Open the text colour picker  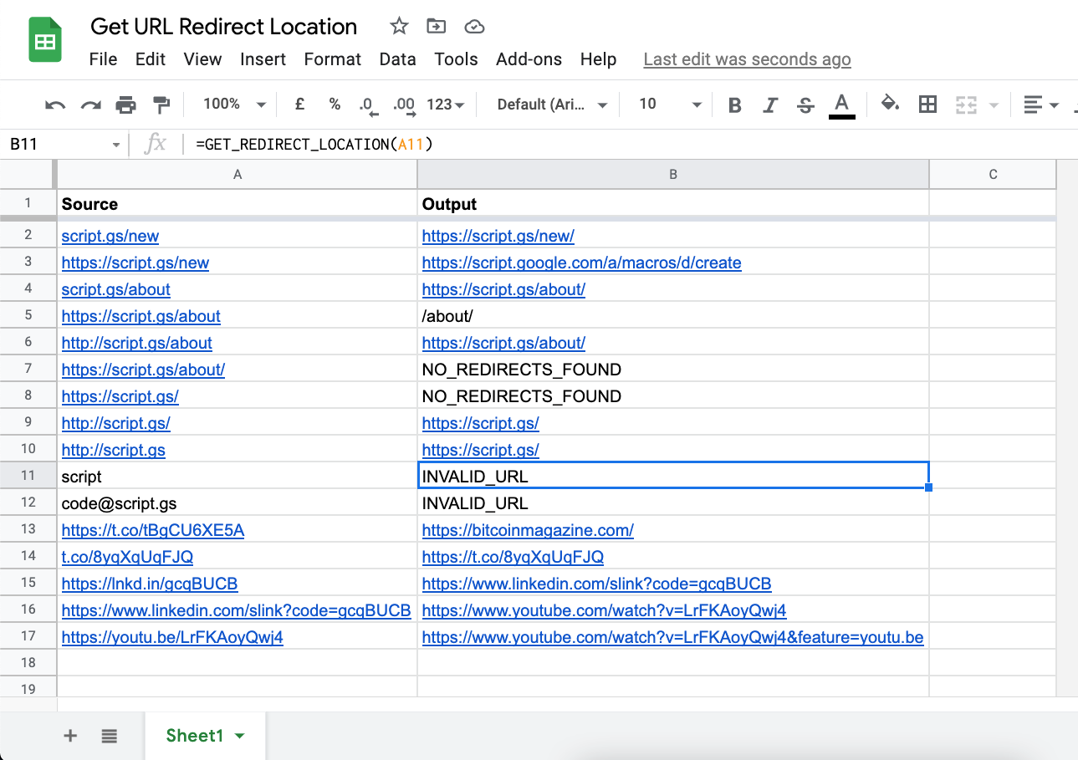[842, 105]
